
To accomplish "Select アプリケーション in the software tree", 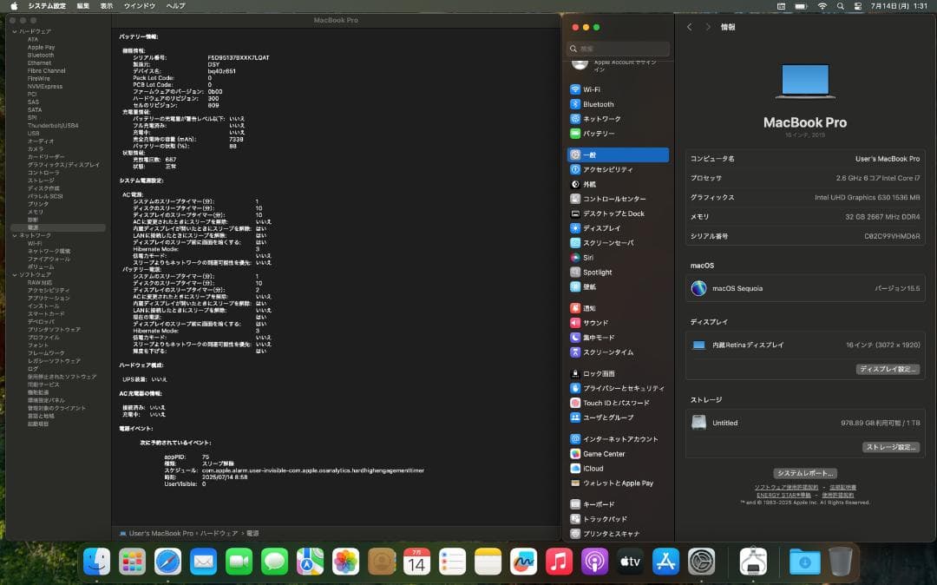I will click(49, 299).
